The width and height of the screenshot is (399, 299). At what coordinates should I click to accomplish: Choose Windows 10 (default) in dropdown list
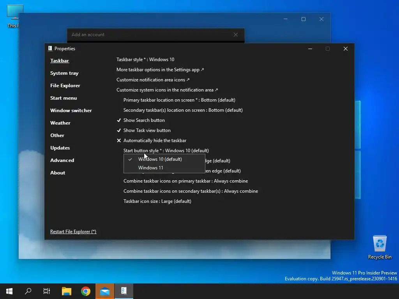click(164, 159)
